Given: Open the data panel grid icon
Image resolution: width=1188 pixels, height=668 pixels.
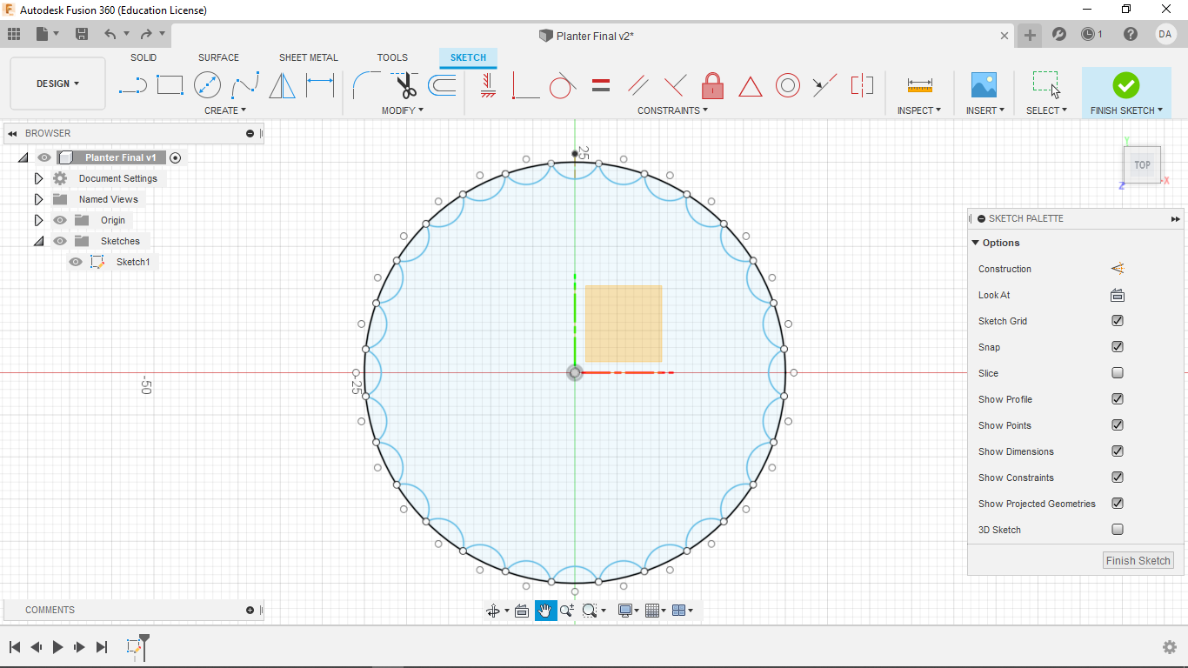Looking at the screenshot, I should (14, 34).
